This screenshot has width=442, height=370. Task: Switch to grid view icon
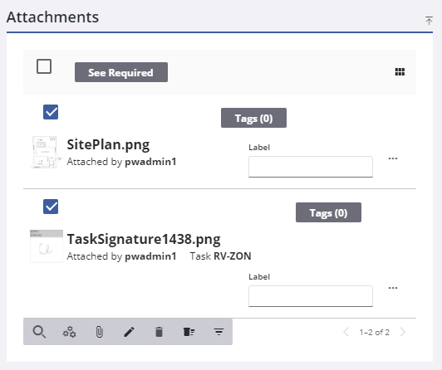pyautogui.click(x=400, y=71)
